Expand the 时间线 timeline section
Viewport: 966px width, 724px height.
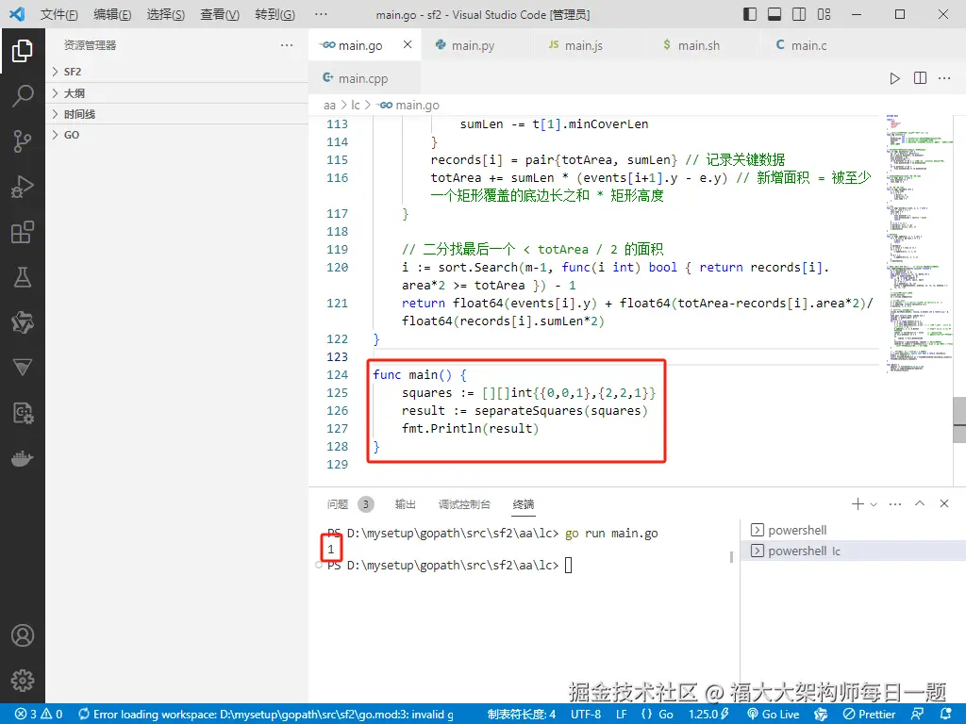coord(176,114)
